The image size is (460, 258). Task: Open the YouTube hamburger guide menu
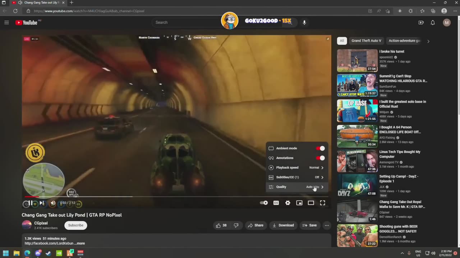pyautogui.click(x=6, y=23)
